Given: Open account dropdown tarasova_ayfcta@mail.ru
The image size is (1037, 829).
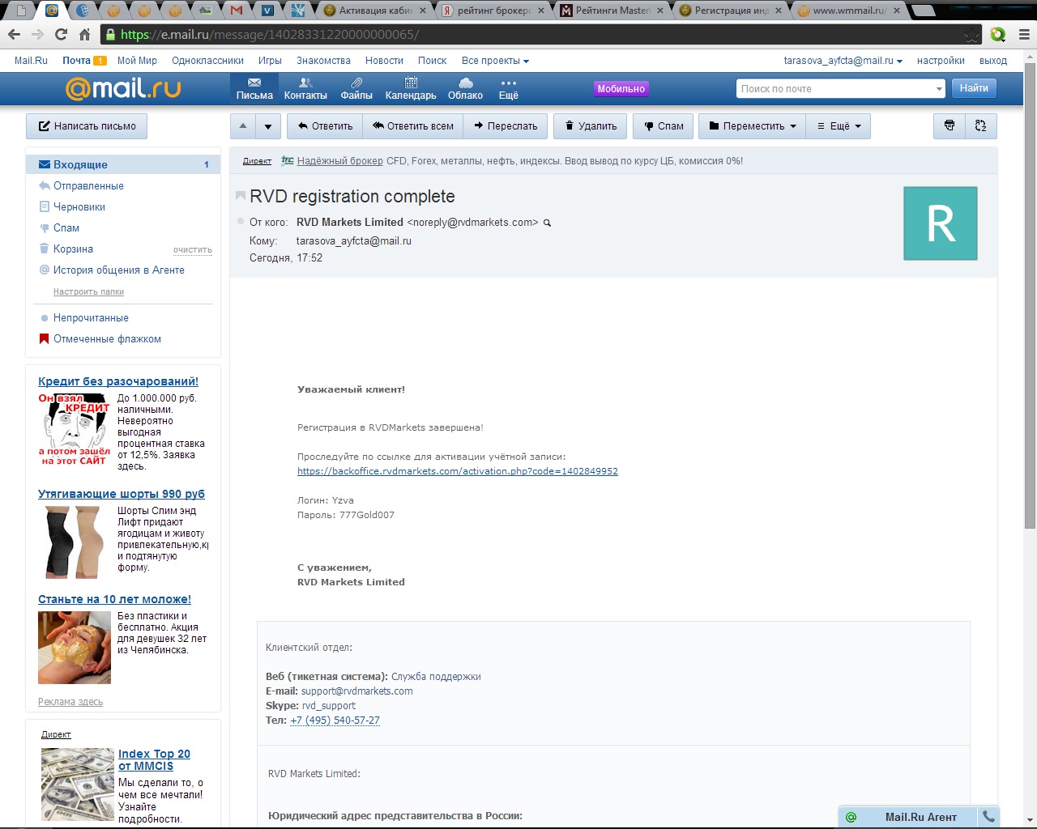Looking at the screenshot, I should click(x=843, y=61).
